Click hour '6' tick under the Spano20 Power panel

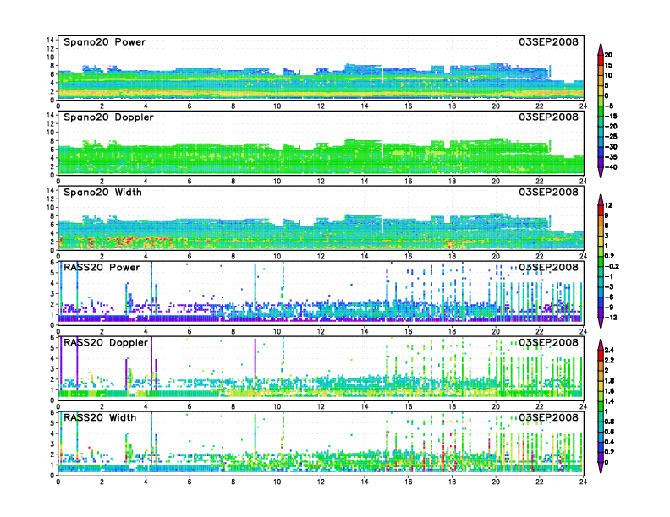click(x=189, y=106)
